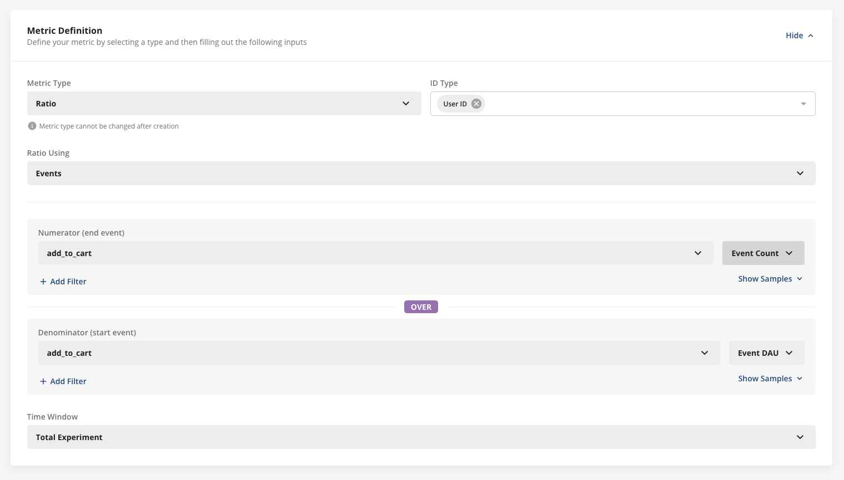Open the Time Window dropdown showing Total Experiment
The width and height of the screenshot is (844, 480).
(421, 437)
